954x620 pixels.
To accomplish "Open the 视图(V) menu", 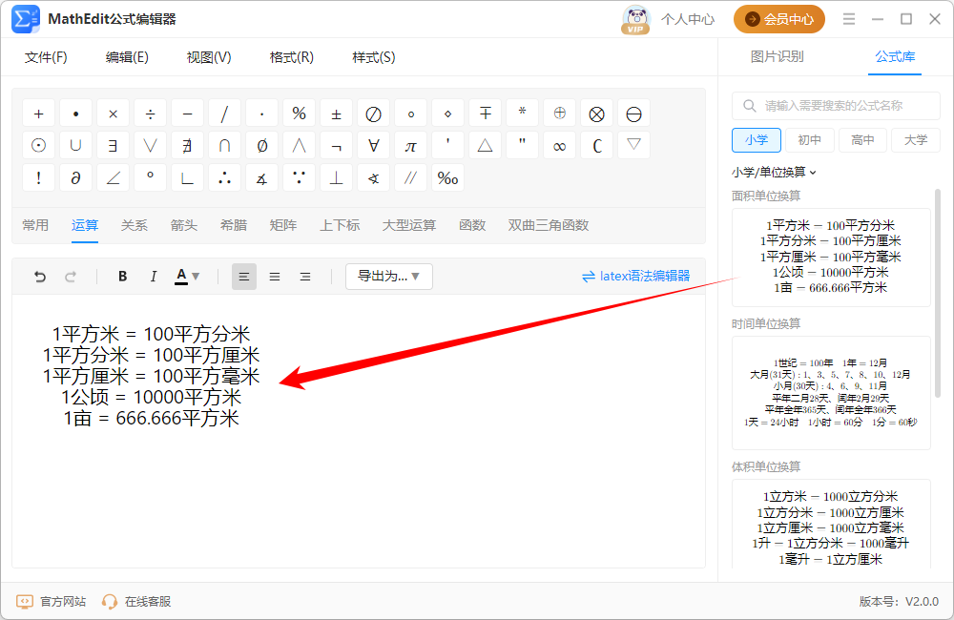I will [209, 57].
